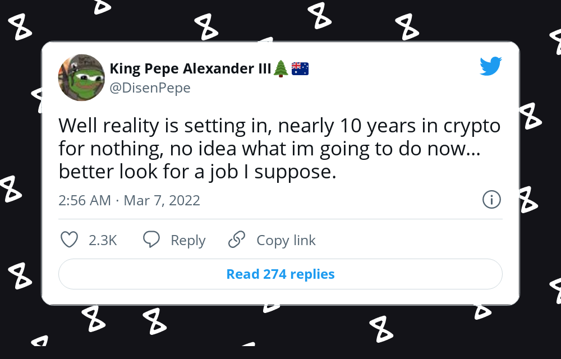Viewport: 561px width, 359px height.
Task: Like the tweet with the heart icon
Action: click(69, 240)
